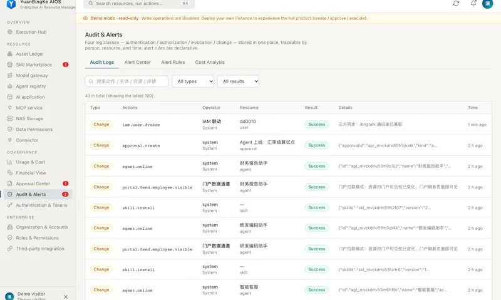This screenshot has height=300, width=501.
Task: Click the dd0010 resource cell
Action: [x=247, y=124]
